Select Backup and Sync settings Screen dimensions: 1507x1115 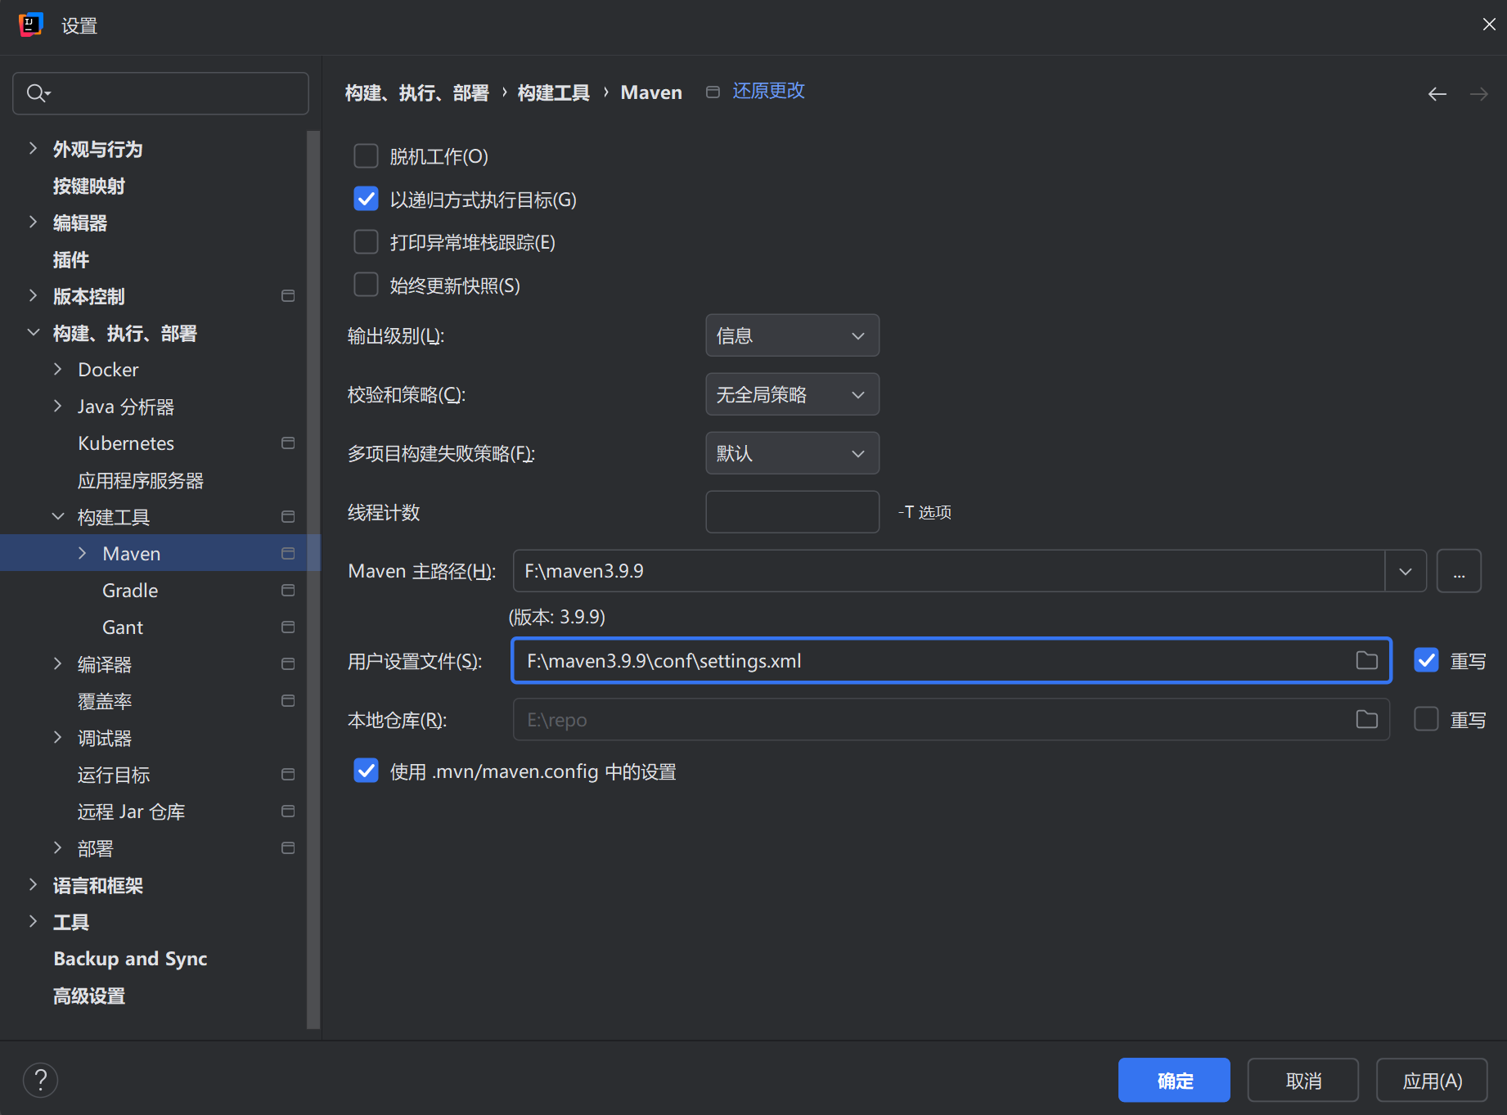130,959
